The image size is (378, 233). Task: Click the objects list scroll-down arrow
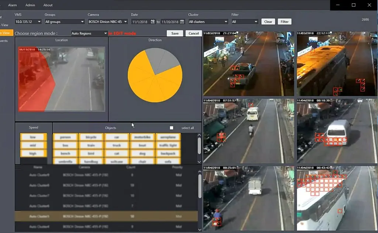pos(199,162)
